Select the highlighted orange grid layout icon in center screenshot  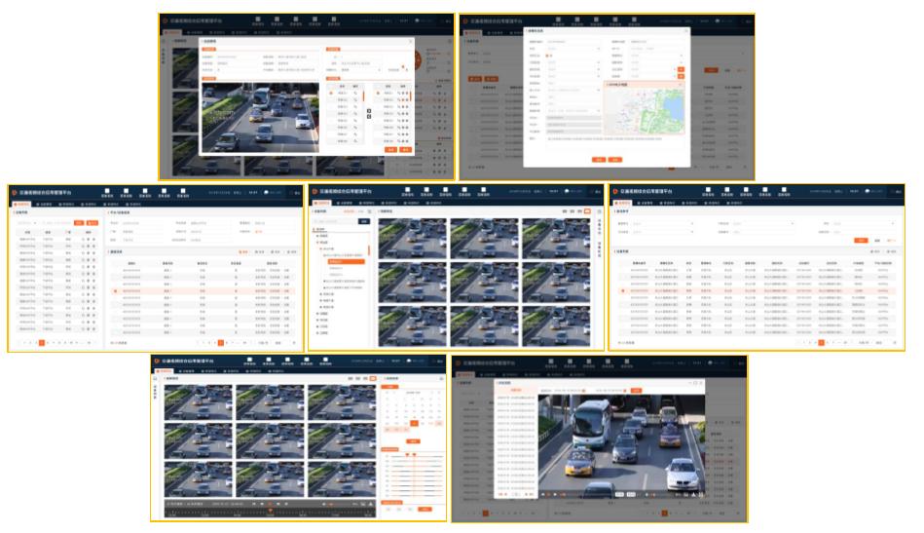[586, 210]
